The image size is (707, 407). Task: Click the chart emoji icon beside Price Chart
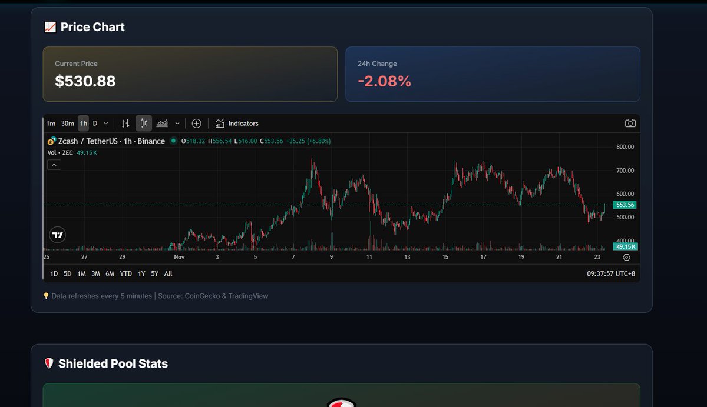tap(50, 27)
